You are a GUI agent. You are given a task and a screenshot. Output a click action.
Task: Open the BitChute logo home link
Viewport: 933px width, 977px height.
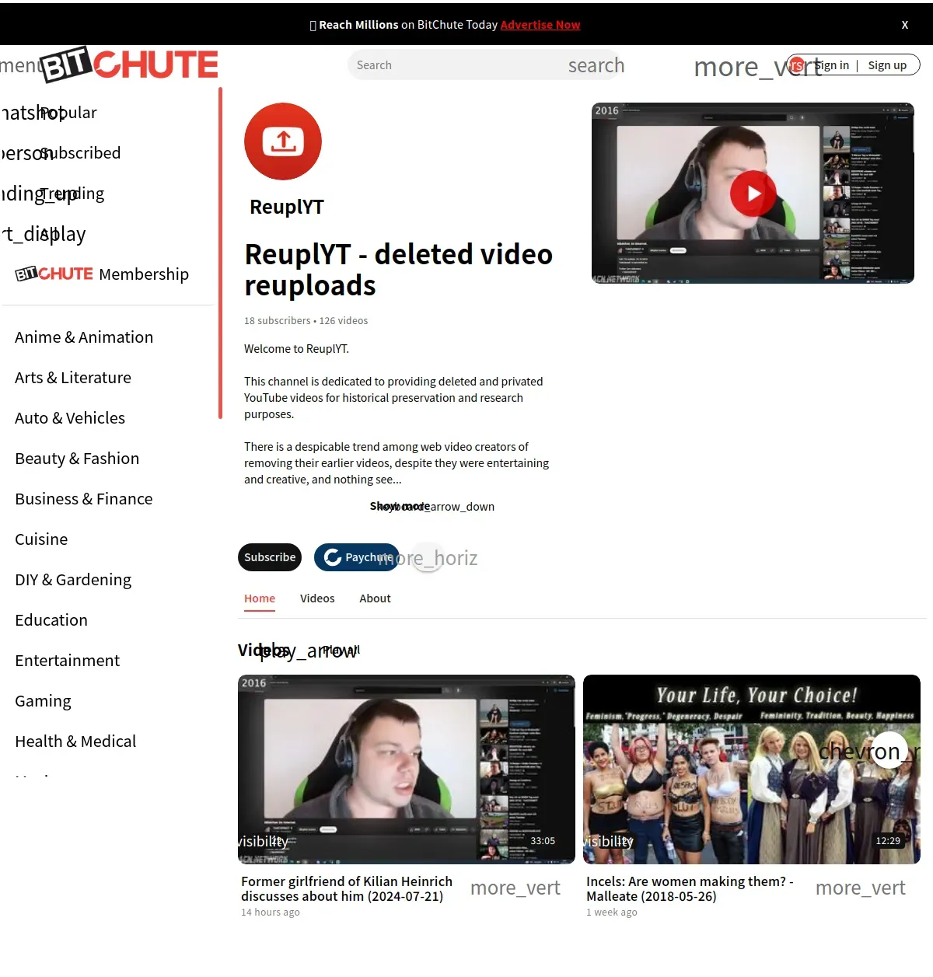(x=129, y=65)
